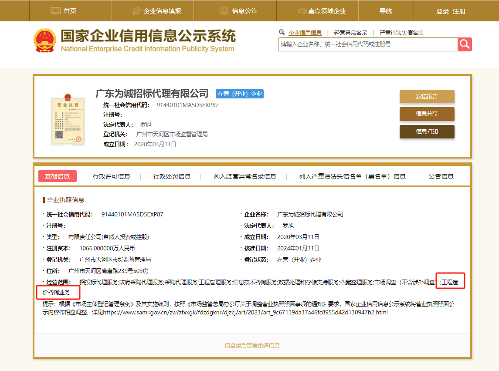
Task: Click the 信息打印 button
Action: pos(427,131)
